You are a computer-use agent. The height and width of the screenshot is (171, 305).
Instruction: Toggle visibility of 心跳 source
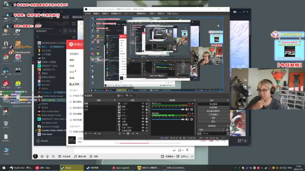[143, 122]
